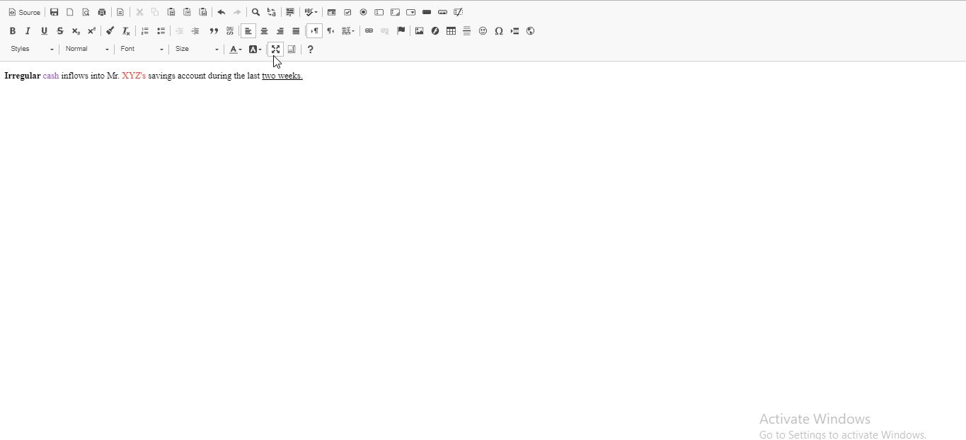Click the Print icon

click(x=102, y=12)
